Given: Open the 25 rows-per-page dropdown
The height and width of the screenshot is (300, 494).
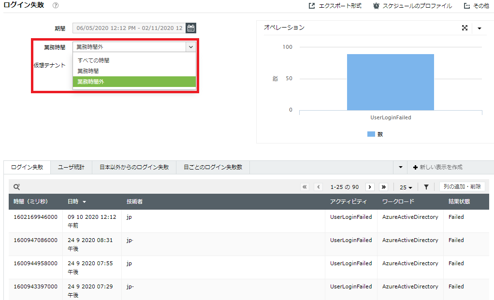Looking at the screenshot, I should [406, 187].
